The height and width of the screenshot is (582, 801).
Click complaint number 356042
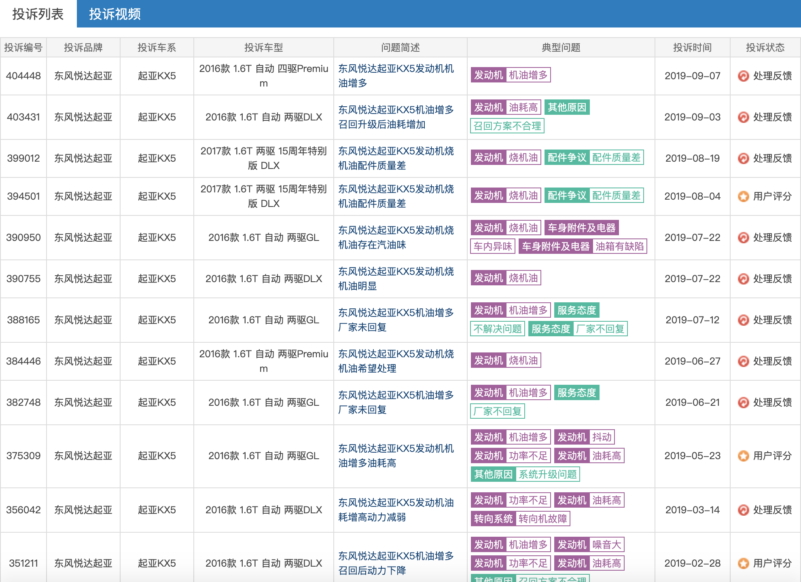(23, 510)
